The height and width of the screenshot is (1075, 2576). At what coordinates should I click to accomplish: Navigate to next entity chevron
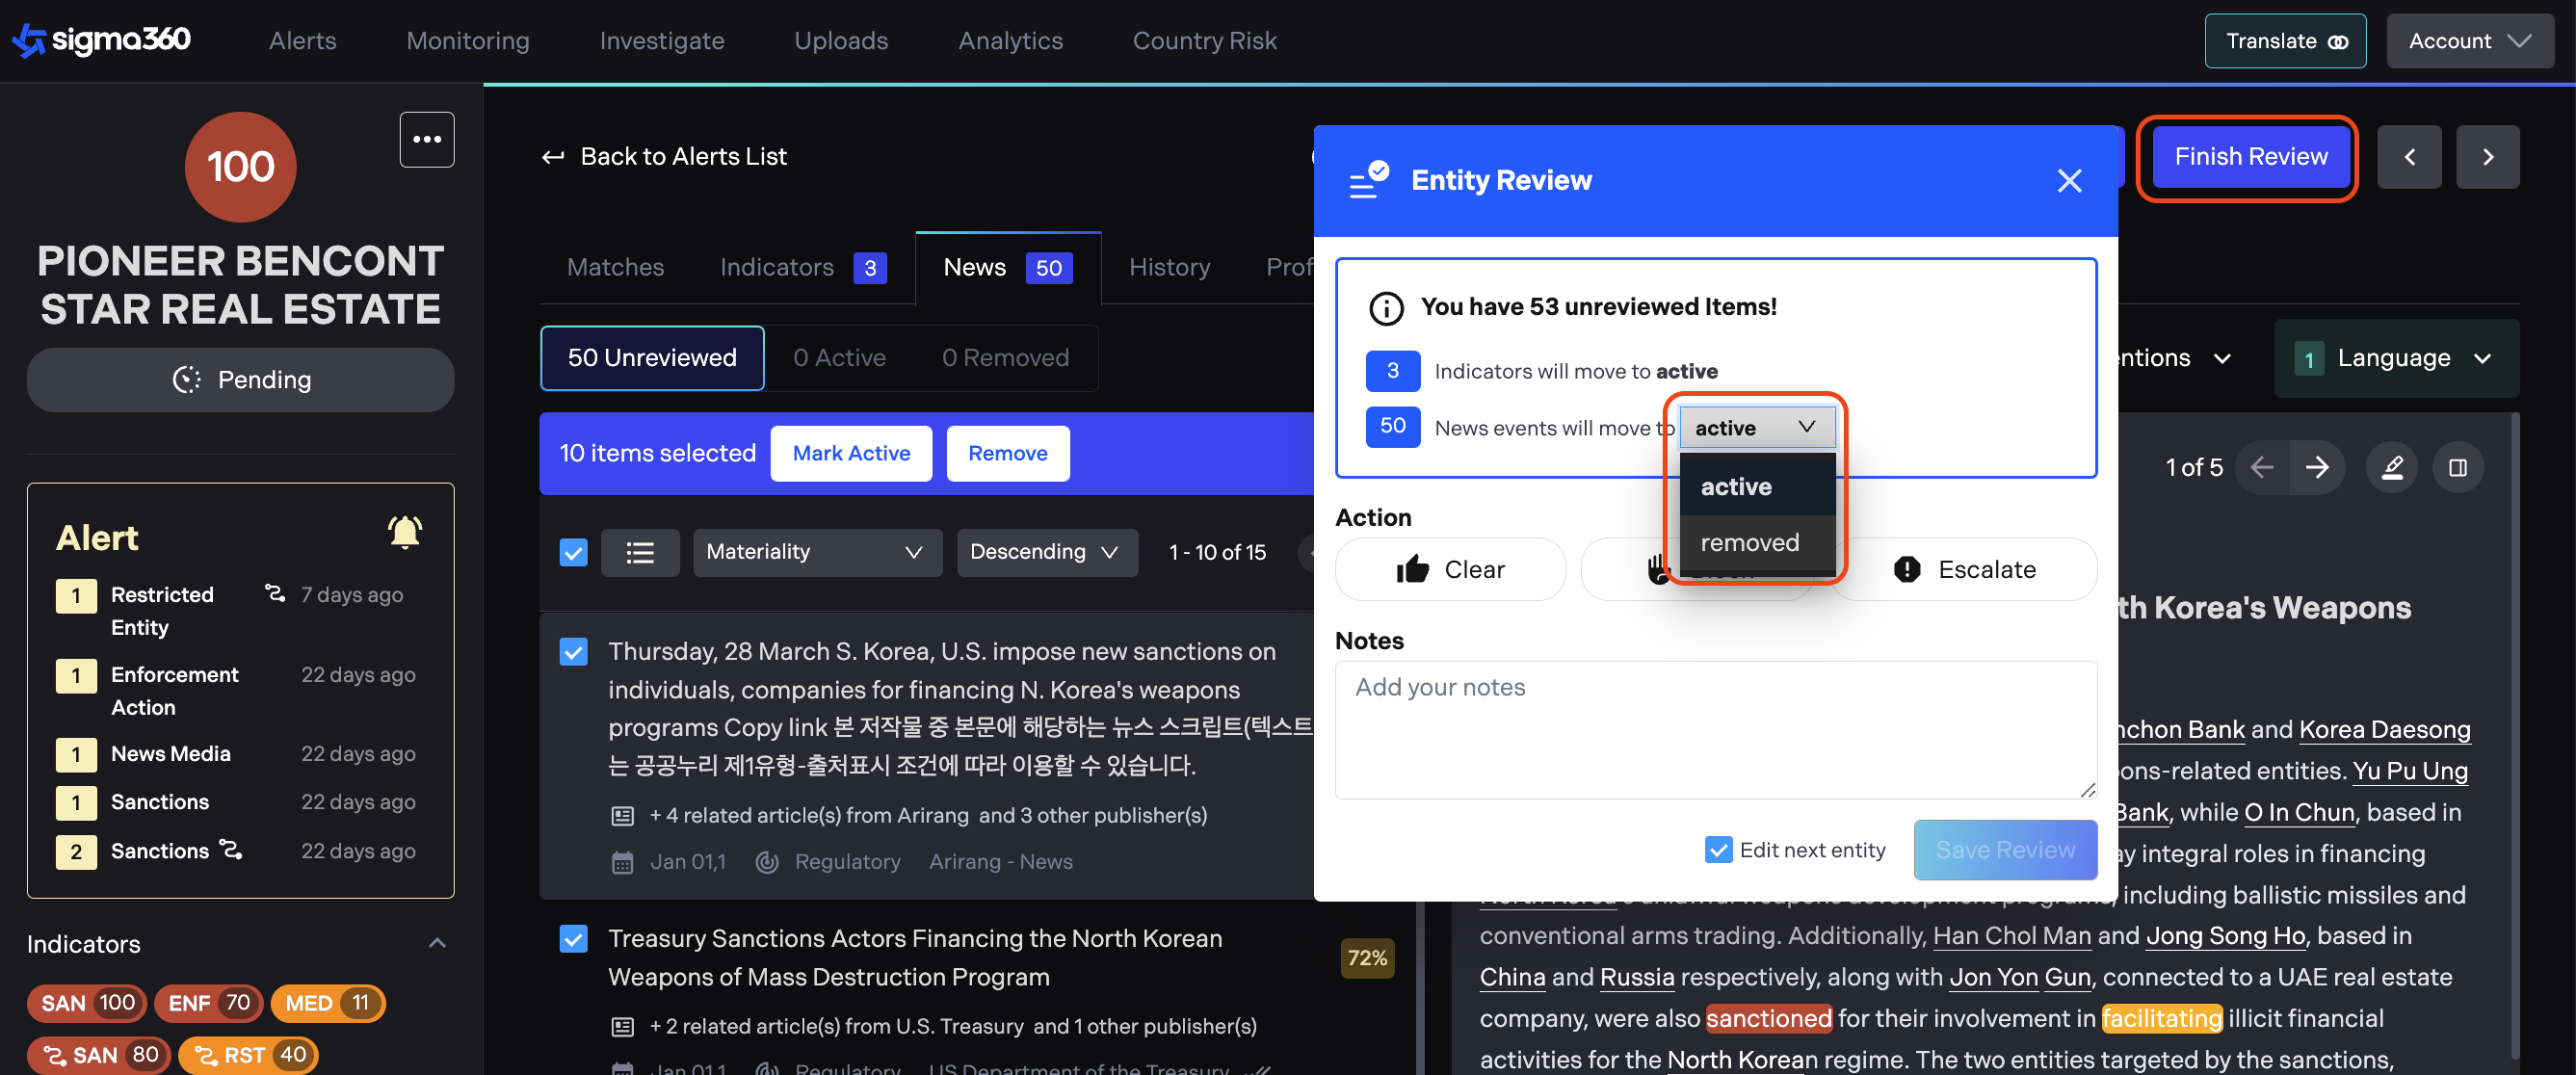2487,157
